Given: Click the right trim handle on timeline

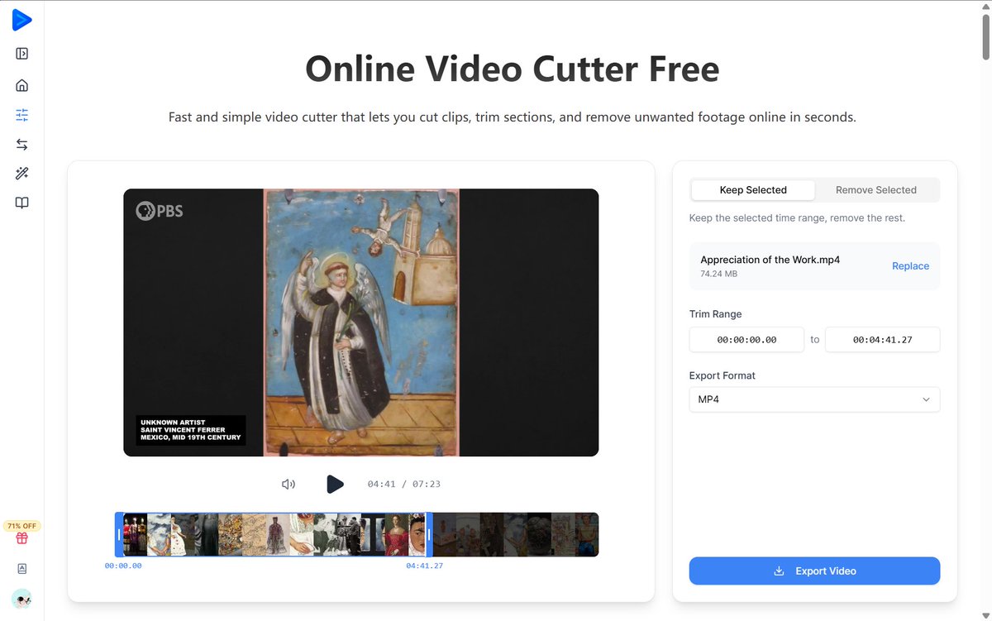Looking at the screenshot, I should (428, 534).
